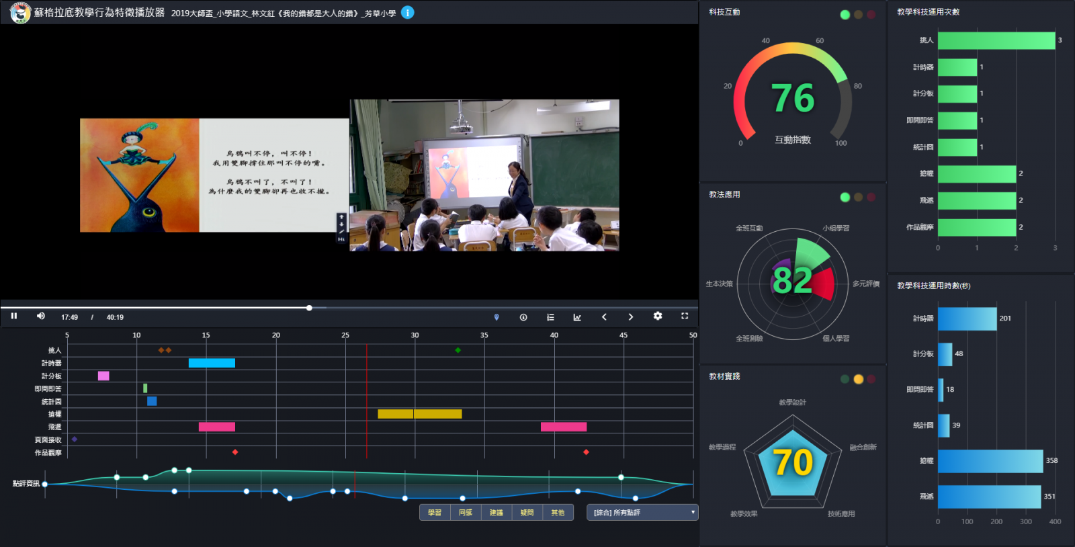Jump to next marker with right chevron
The height and width of the screenshot is (547, 1075).
[x=630, y=317]
